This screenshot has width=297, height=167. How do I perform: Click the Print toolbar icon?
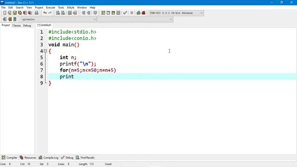(x=36, y=13)
